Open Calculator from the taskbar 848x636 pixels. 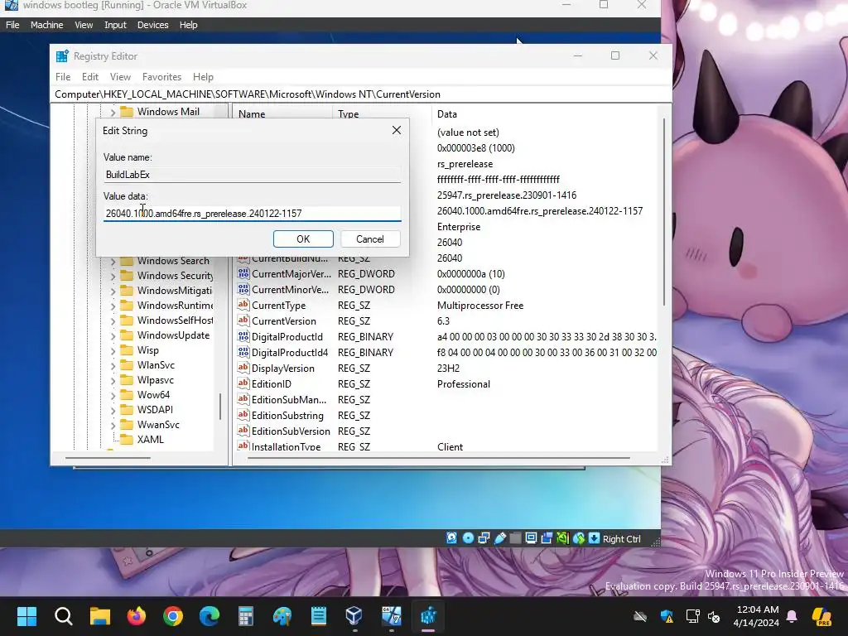coord(245,616)
